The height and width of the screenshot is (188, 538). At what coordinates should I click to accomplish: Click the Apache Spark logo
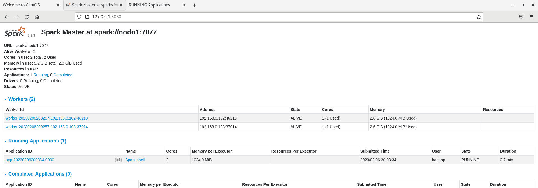(x=15, y=32)
